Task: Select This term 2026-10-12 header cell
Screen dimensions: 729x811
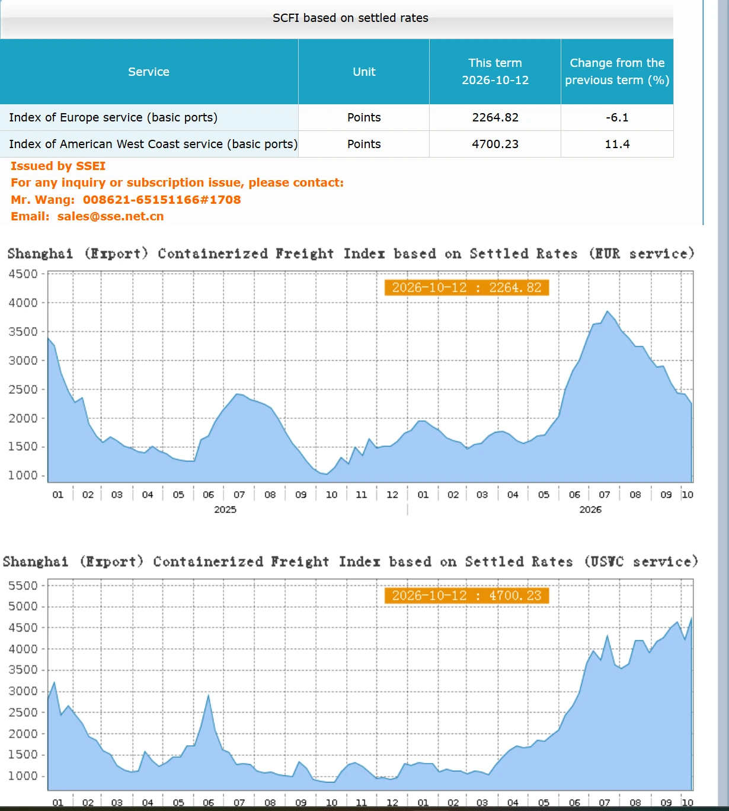Action: click(495, 72)
